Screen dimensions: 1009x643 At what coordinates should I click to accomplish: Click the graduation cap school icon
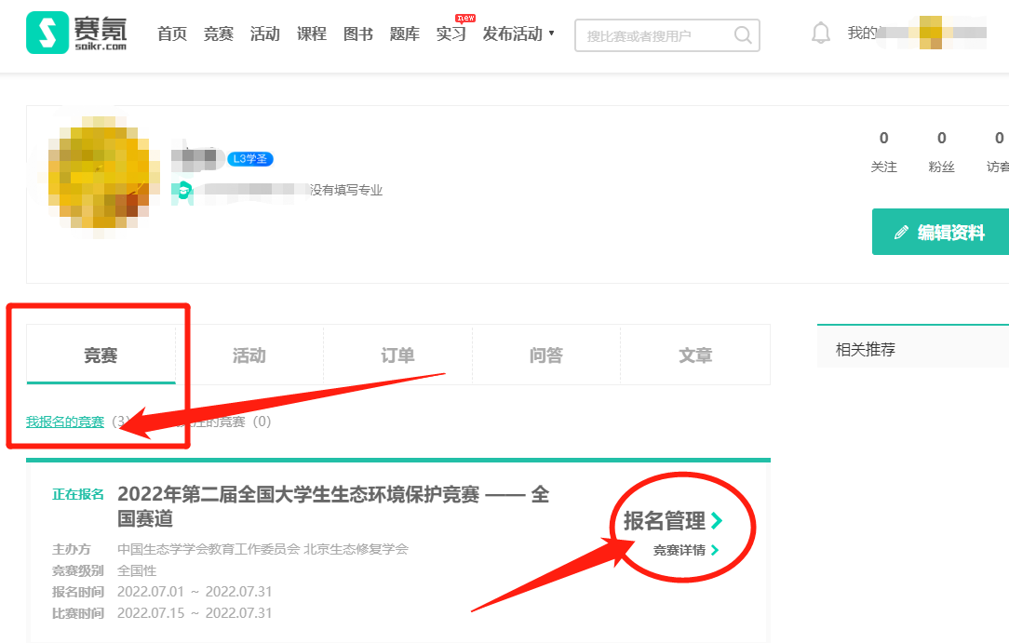[184, 190]
